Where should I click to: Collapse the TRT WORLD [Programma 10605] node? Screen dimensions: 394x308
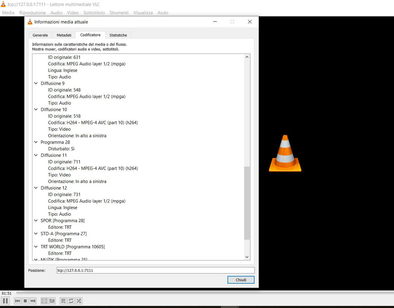pos(36,246)
